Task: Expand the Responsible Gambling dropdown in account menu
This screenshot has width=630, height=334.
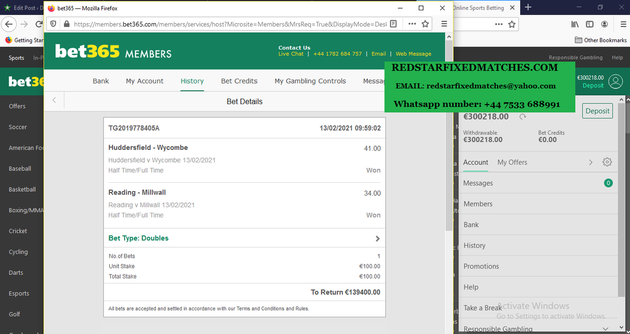Action: pyautogui.click(x=605, y=329)
